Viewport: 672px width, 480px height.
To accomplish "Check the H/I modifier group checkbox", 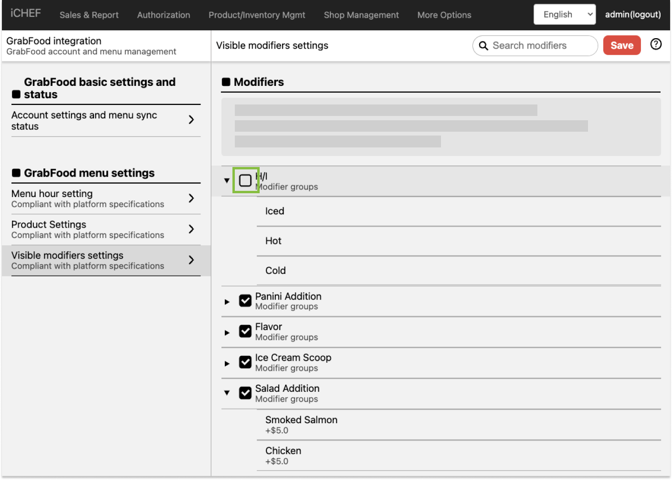I will [x=245, y=180].
